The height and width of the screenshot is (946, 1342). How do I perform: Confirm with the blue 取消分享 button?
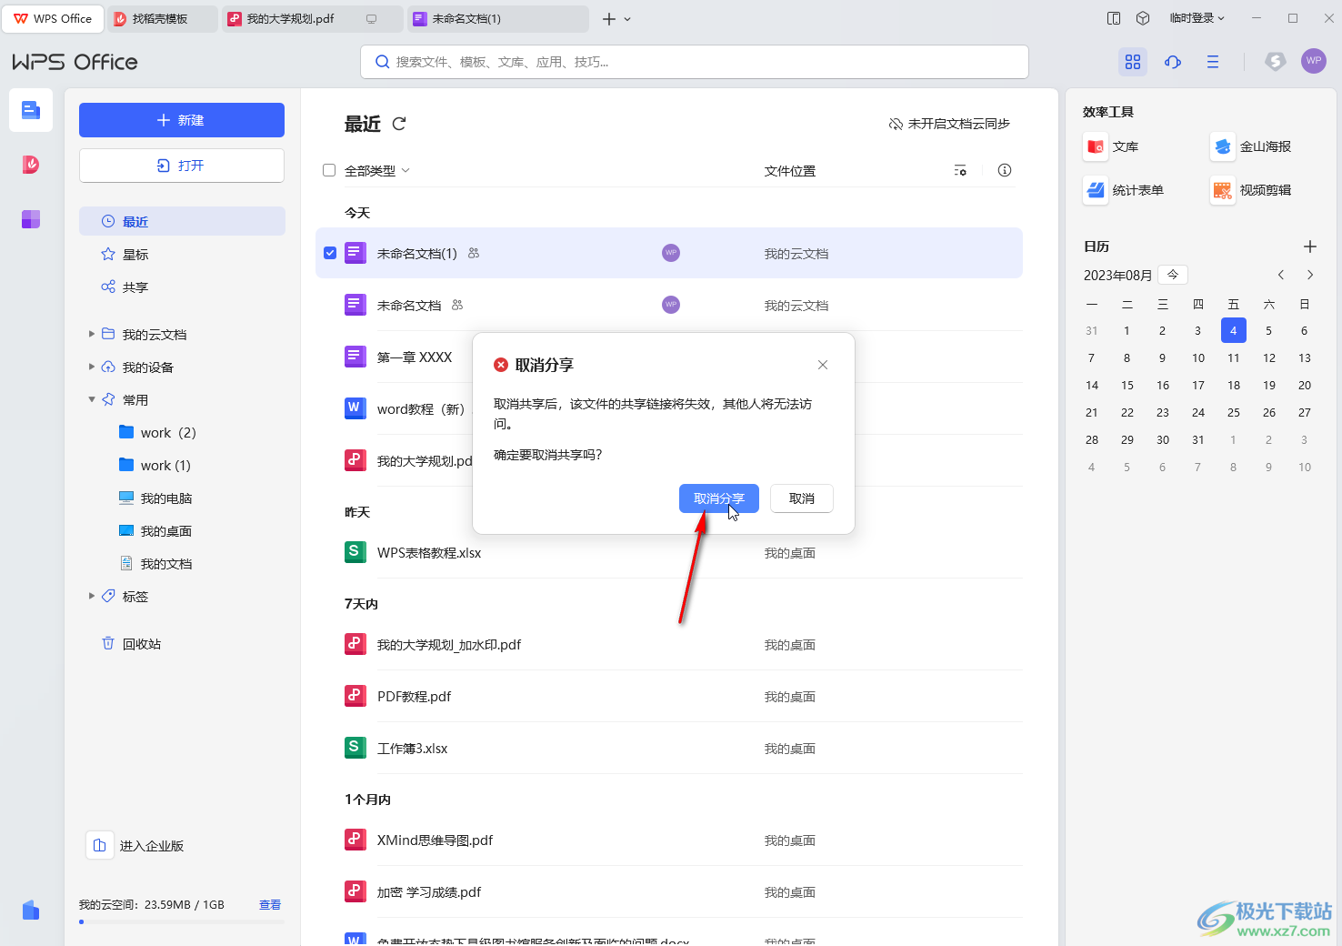click(x=719, y=498)
